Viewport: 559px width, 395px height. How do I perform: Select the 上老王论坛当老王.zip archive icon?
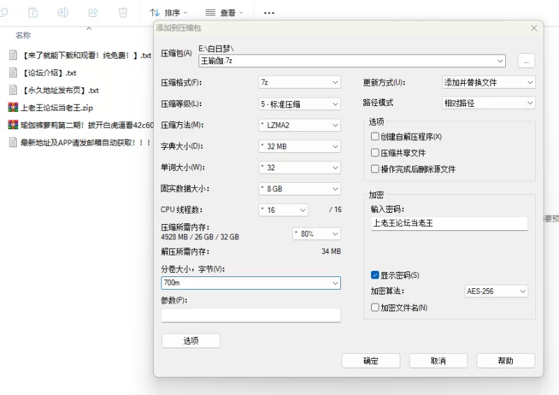[13, 107]
